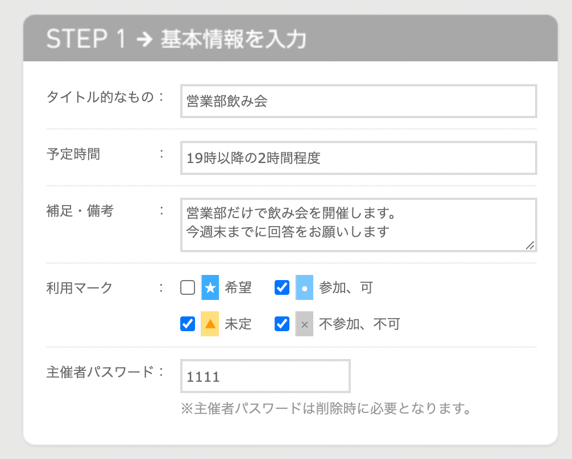Click the 補足・備考 textarea
The image size is (572, 459).
coord(358,224)
